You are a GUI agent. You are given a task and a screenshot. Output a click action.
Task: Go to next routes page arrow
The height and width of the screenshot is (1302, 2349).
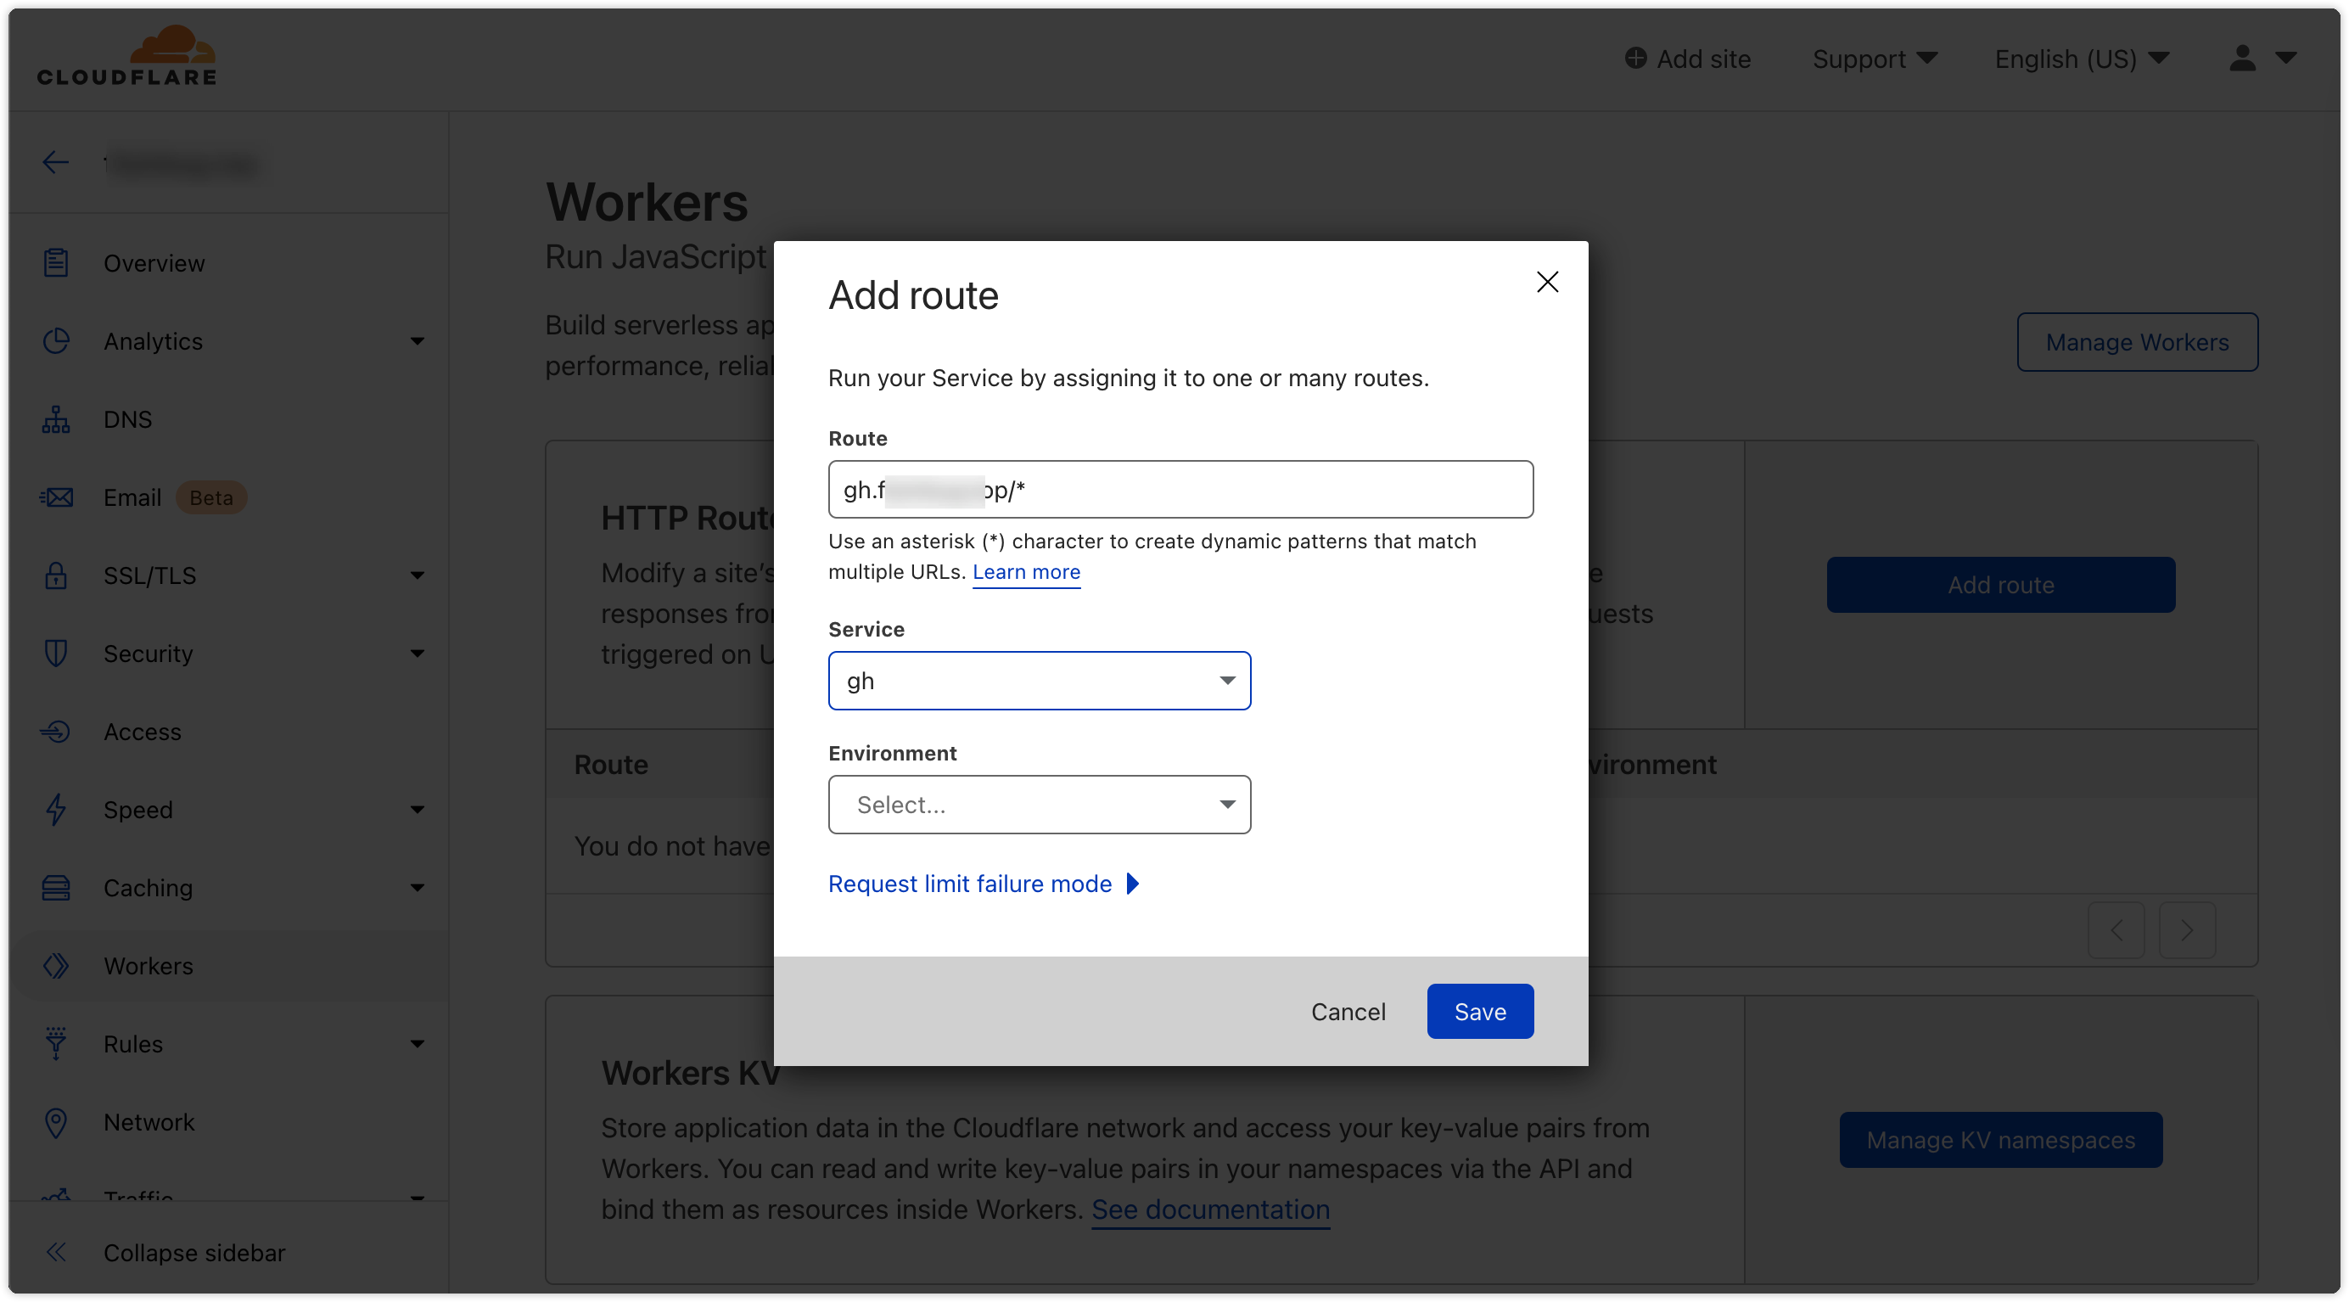pos(2187,930)
